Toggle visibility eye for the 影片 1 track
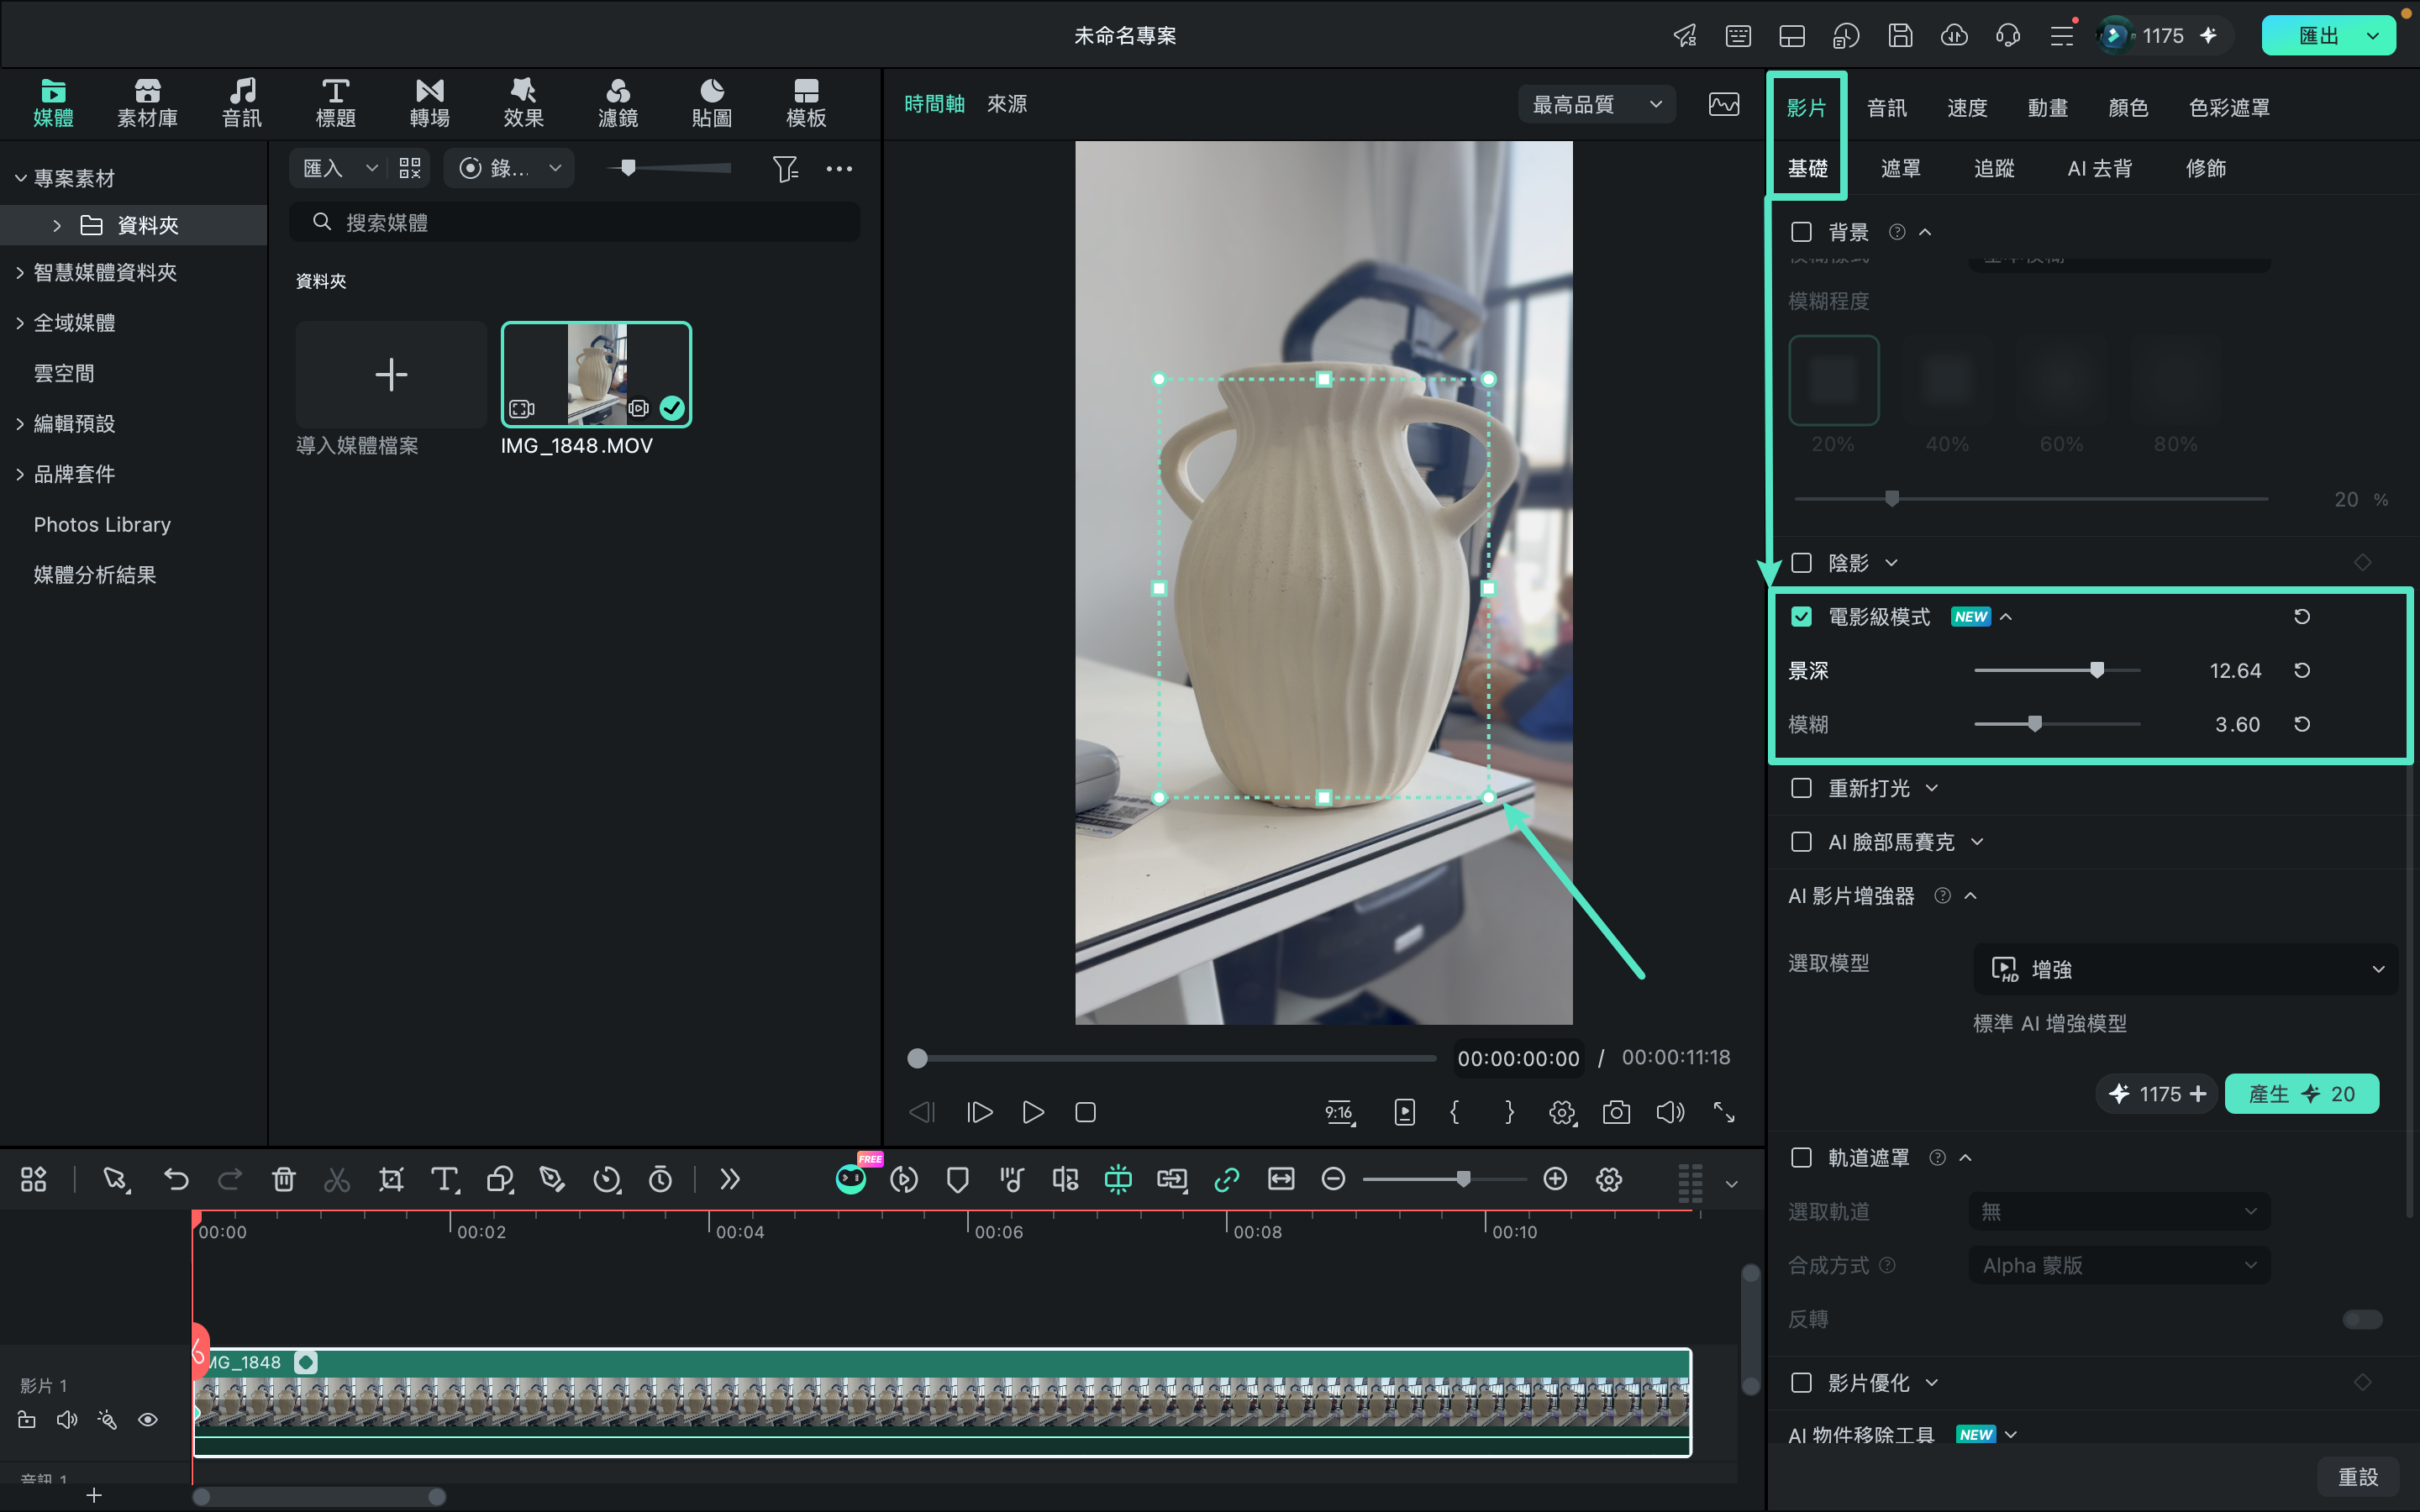The height and width of the screenshot is (1512, 2420). pyautogui.click(x=148, y=1420)
